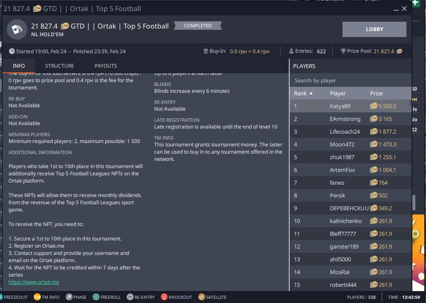Select player Katya89 row
The width and height of the screenshot is (426, 303).
(351, 106)
